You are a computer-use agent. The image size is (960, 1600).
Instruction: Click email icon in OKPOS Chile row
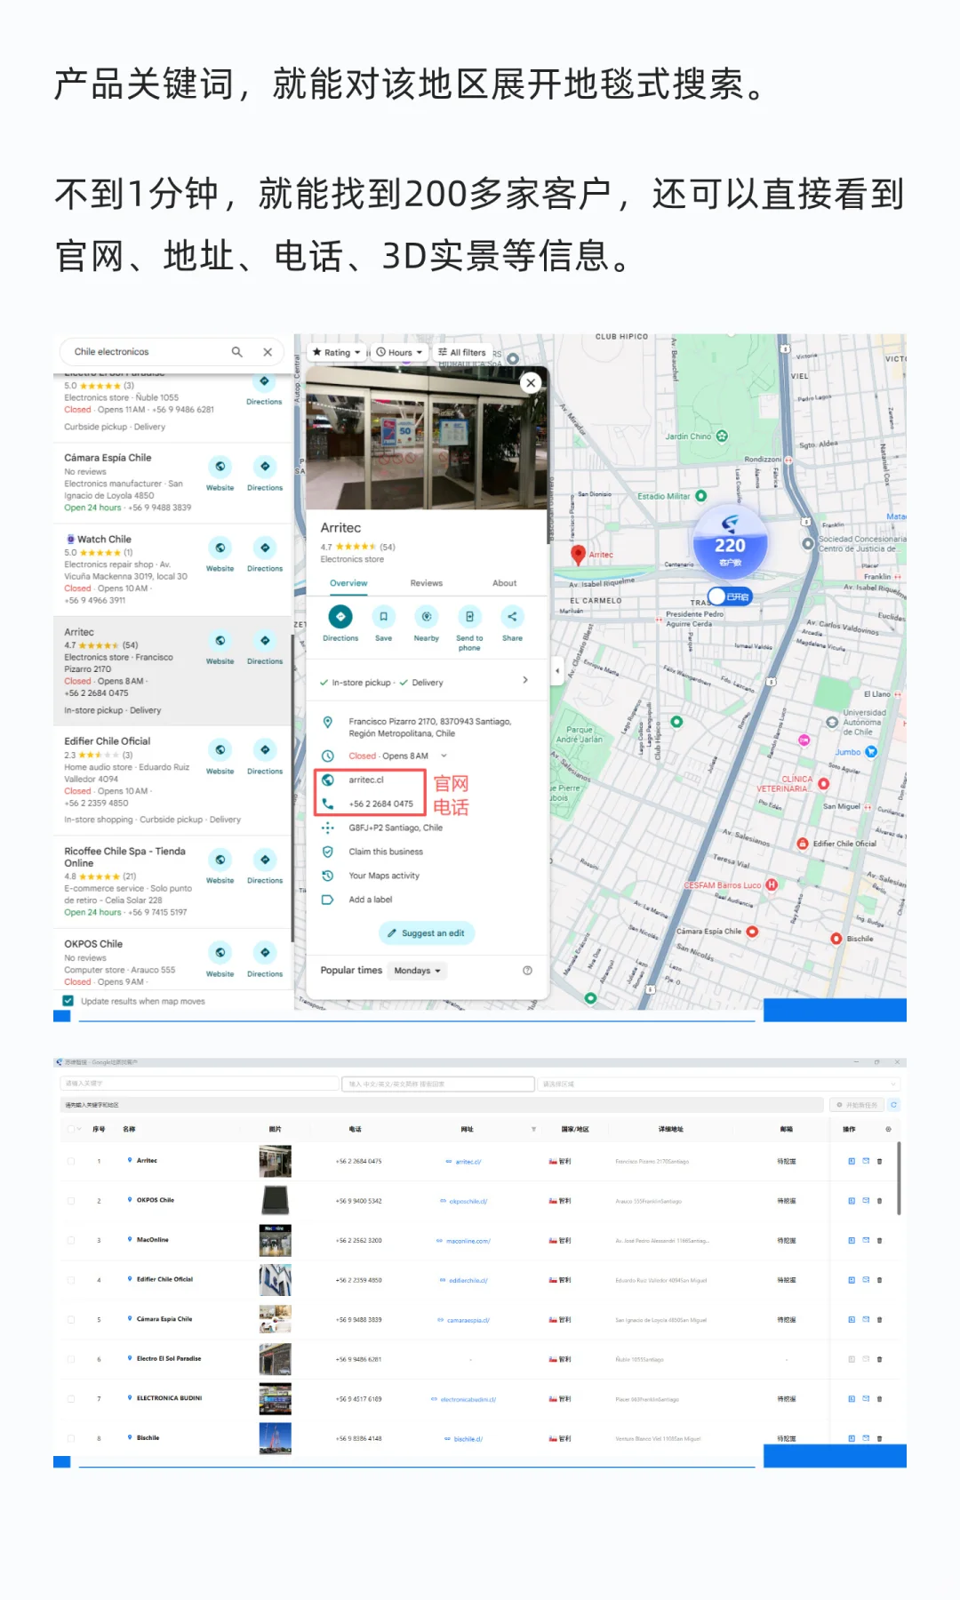[866, 1201]
